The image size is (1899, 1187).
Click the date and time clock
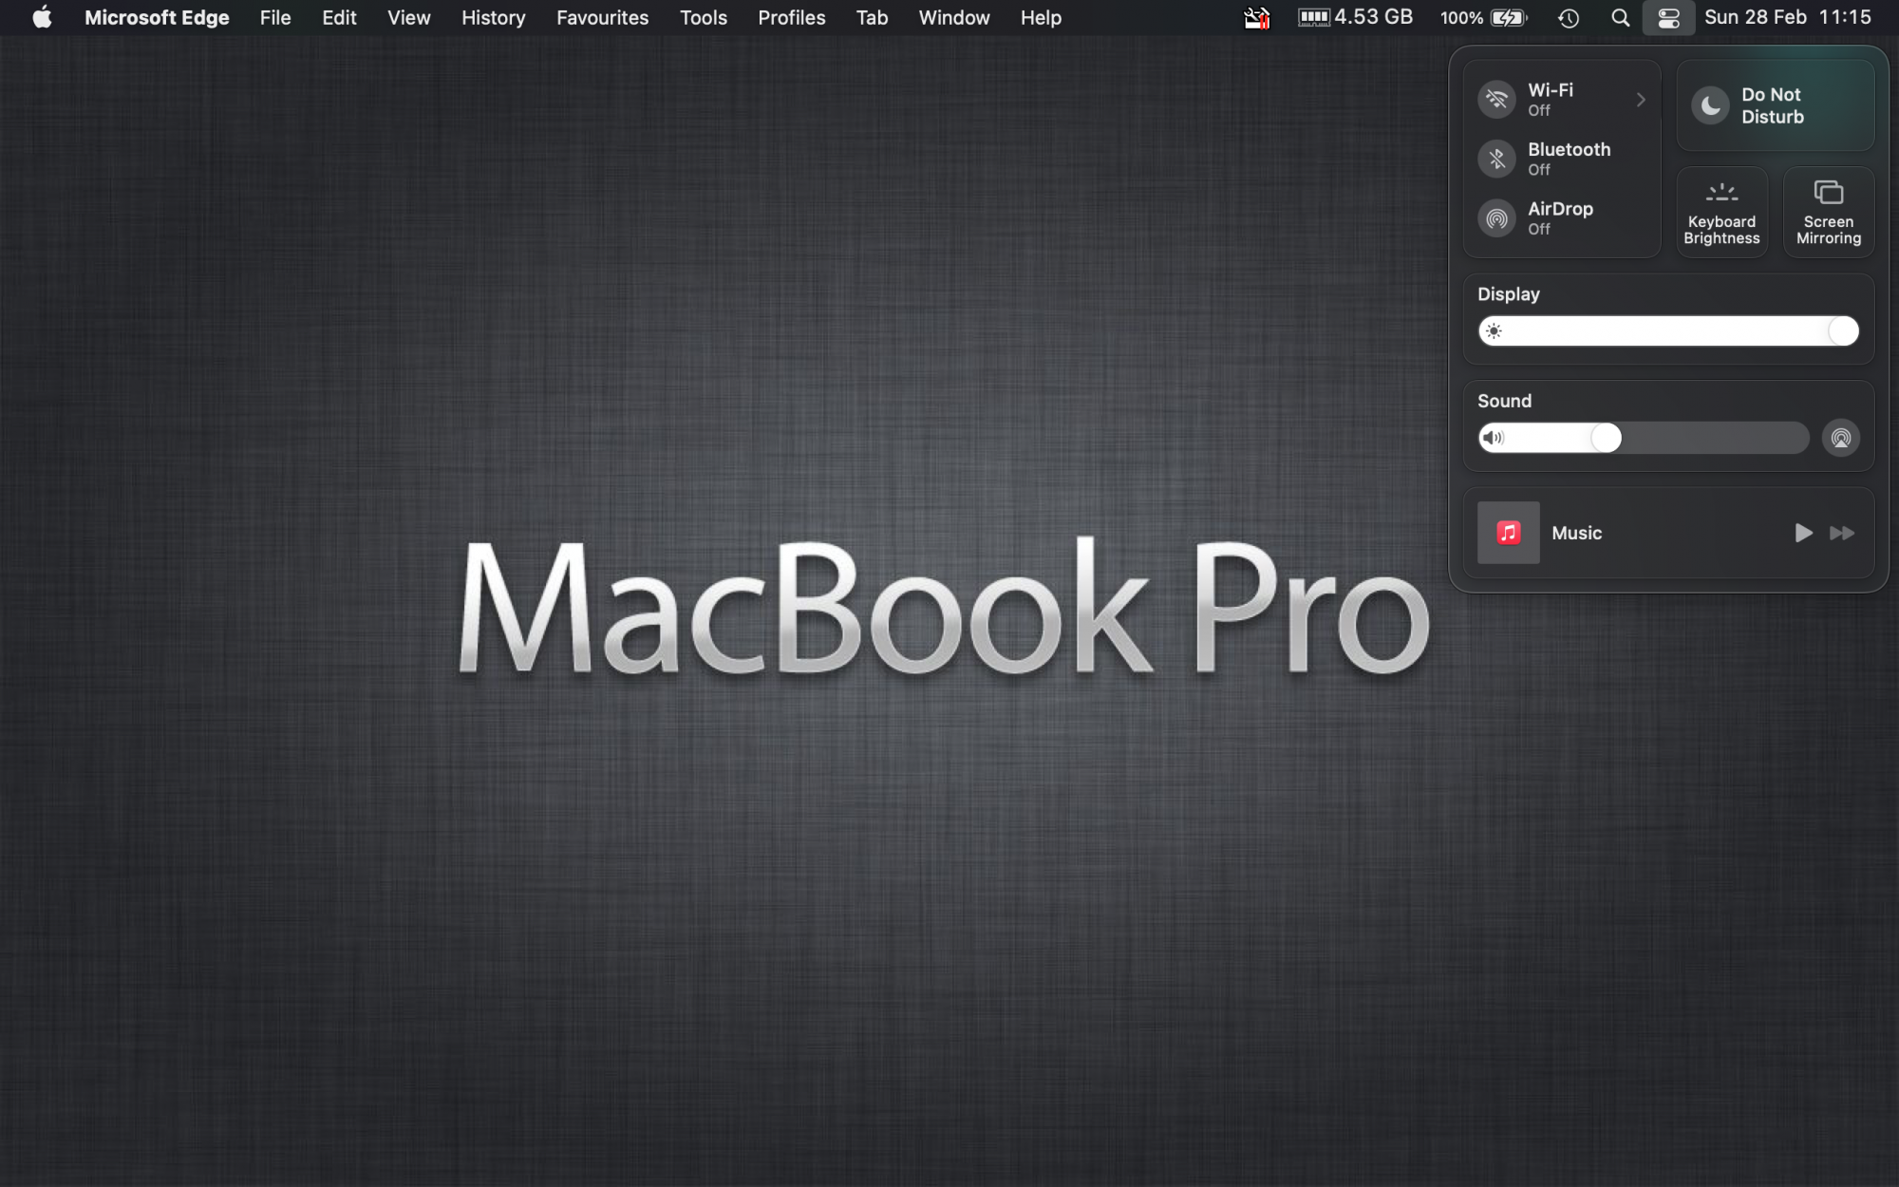point(1787,18)
